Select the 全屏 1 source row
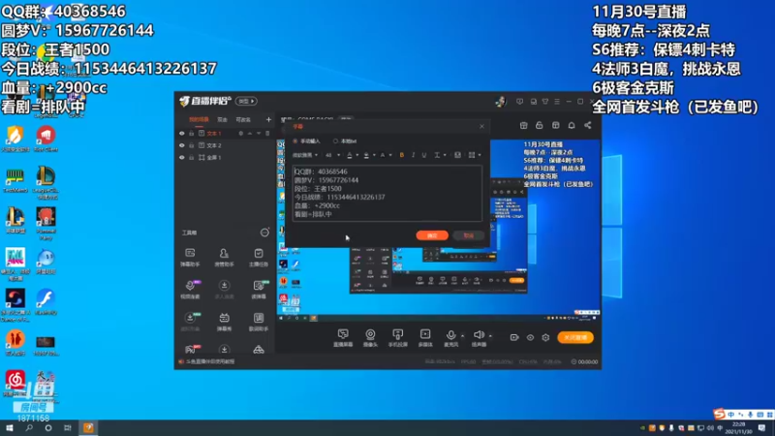The image size is (775, 436). point(225,157)
